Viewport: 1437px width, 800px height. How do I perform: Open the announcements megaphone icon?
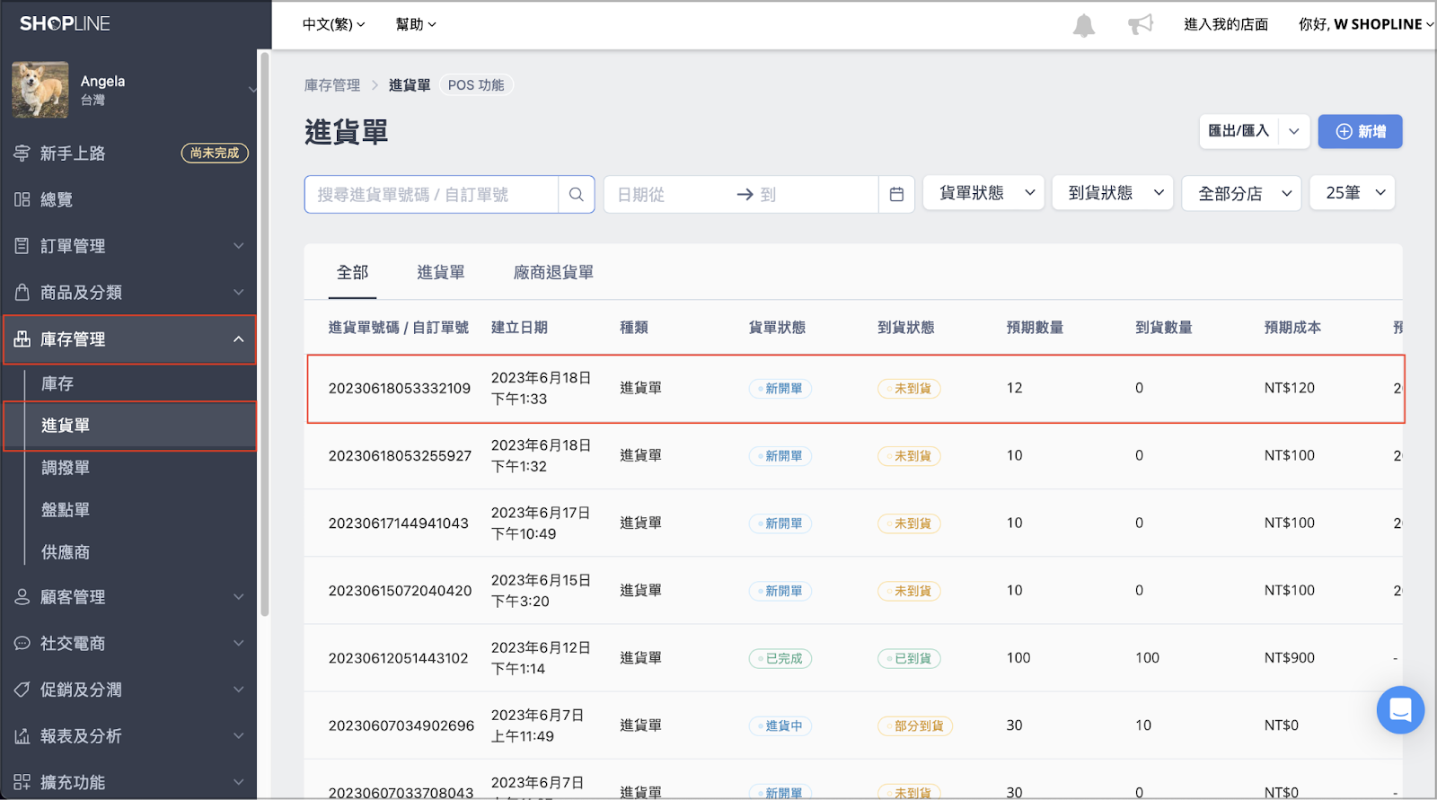[x=1141, y=24]
